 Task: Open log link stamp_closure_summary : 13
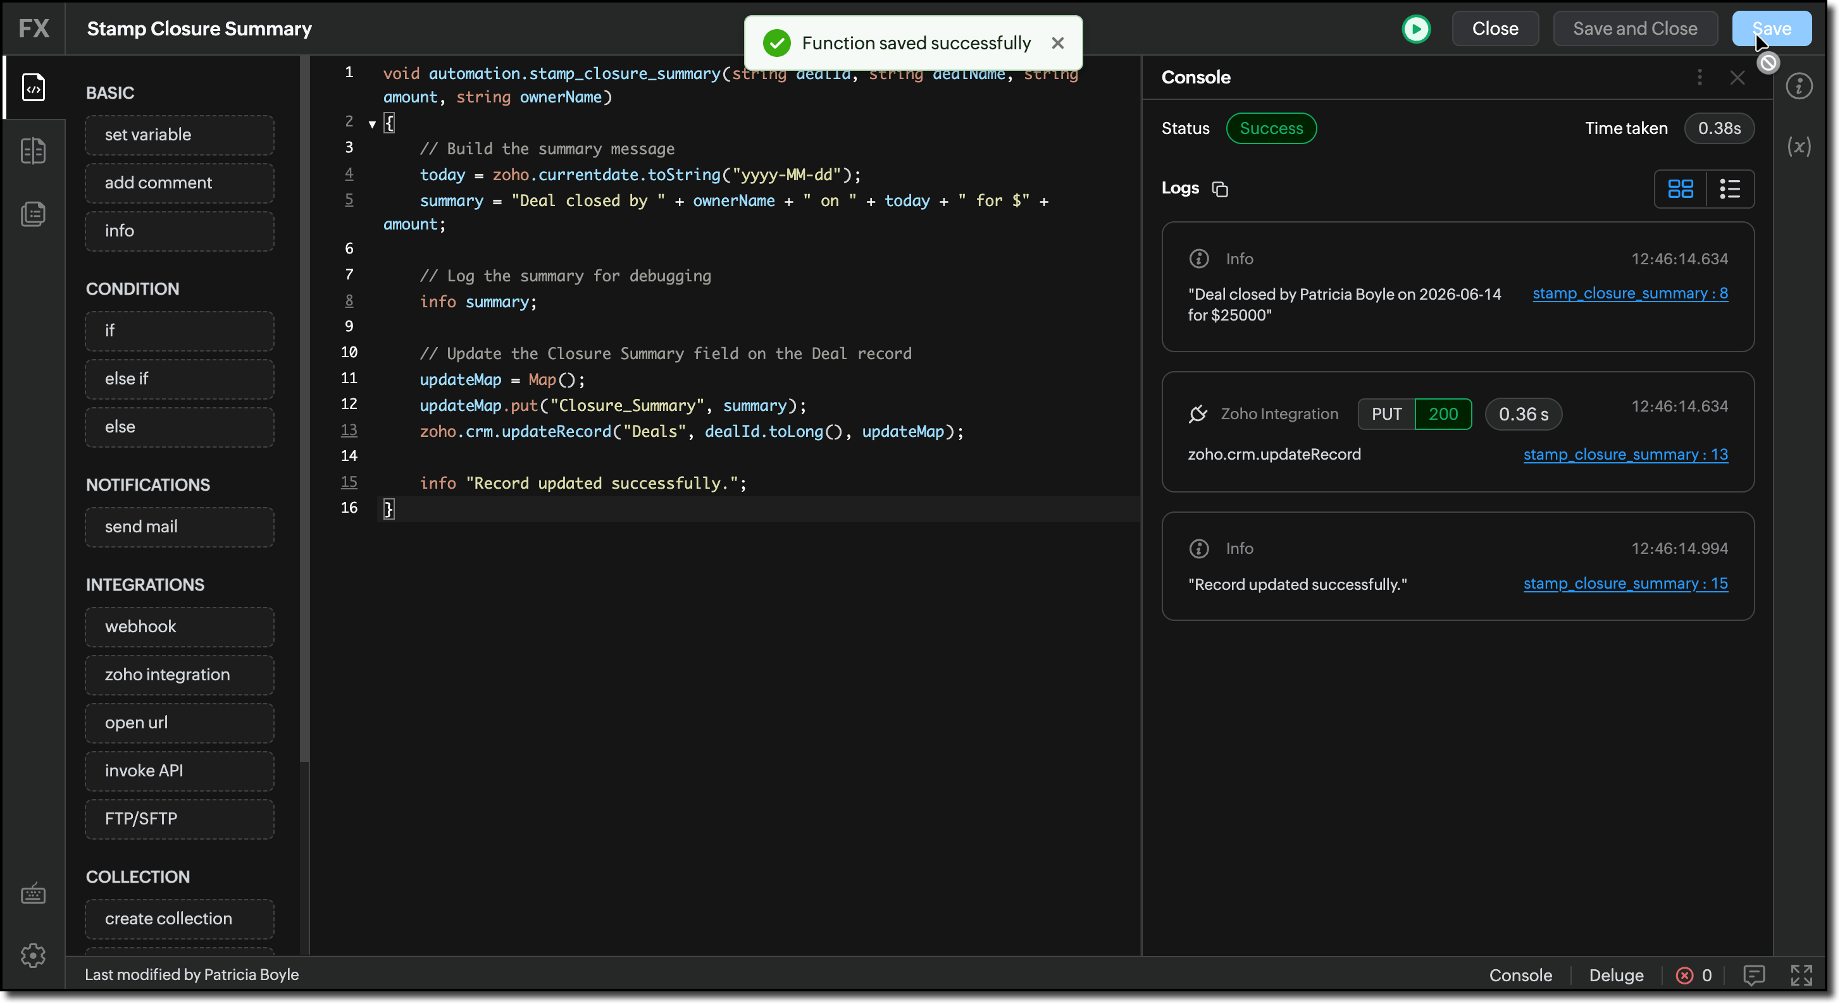click(x=1625, y=455)
